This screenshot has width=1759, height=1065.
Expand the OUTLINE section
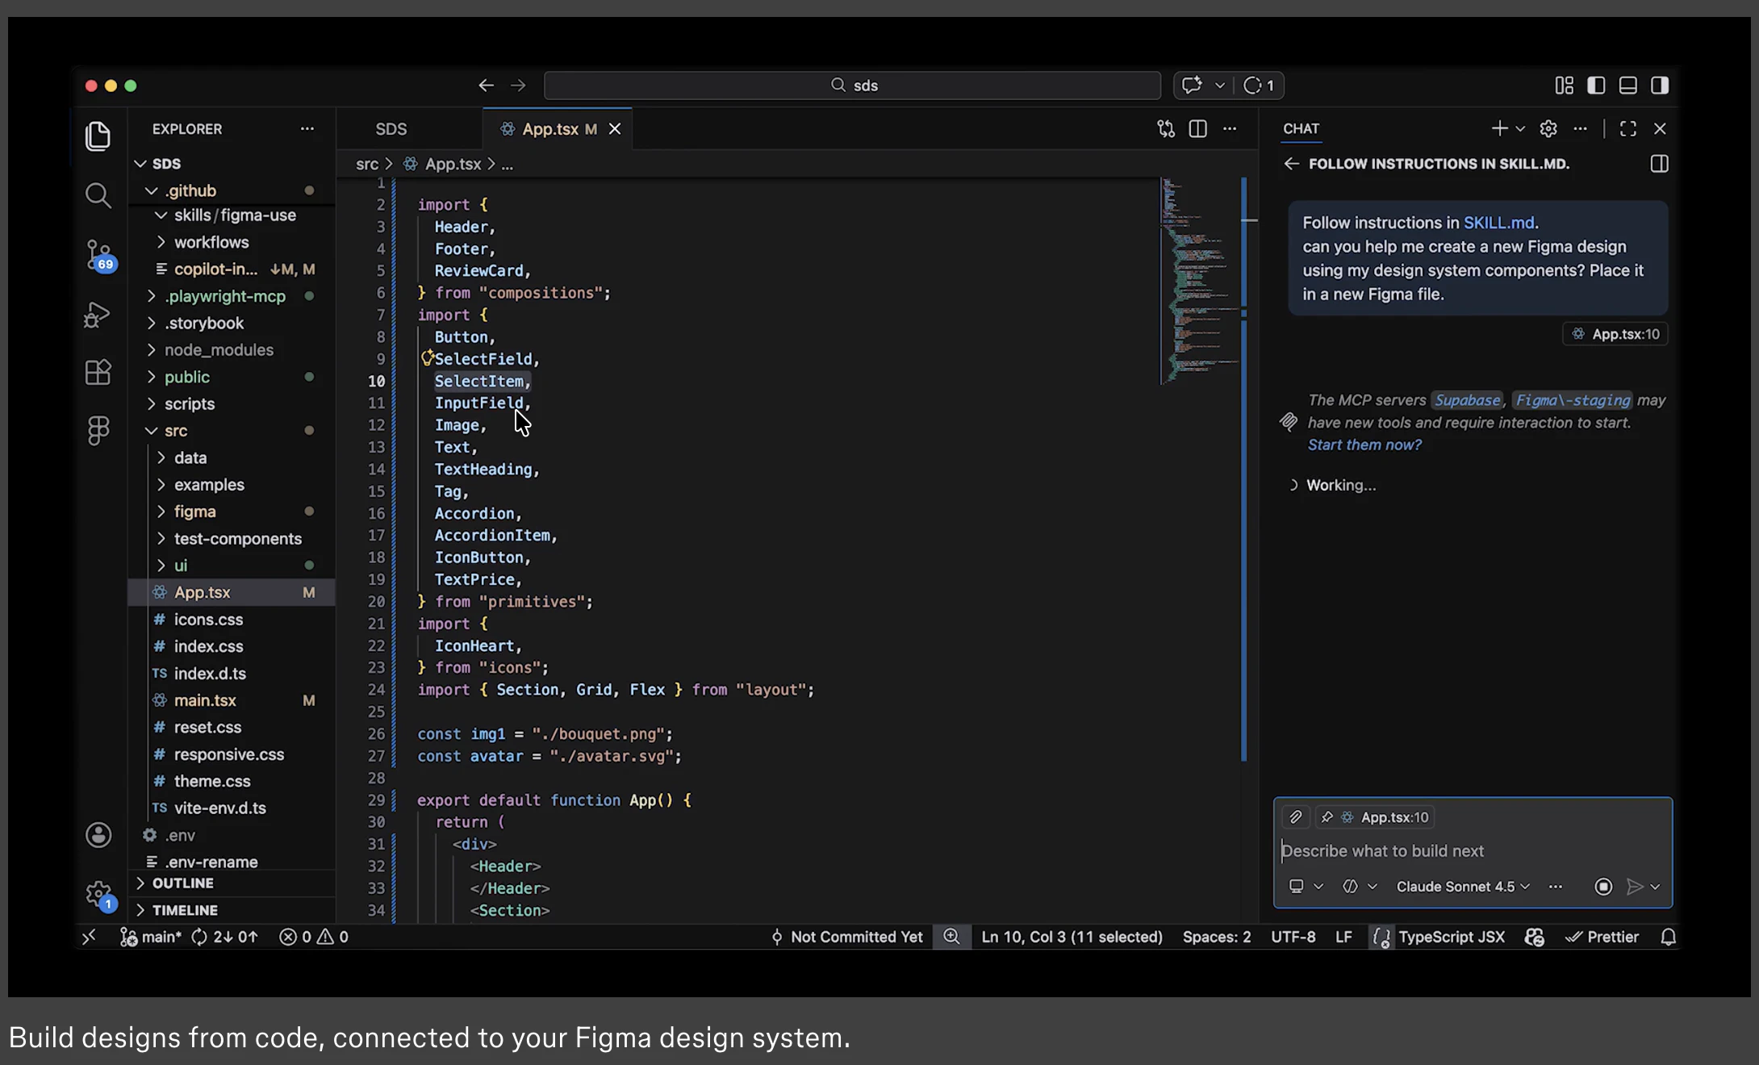183,883
